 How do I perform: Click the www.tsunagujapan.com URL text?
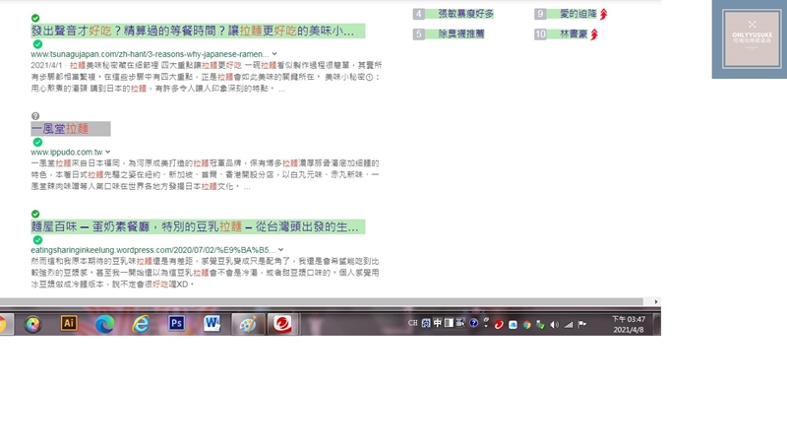pyautogui.click(x=150, y=54)
